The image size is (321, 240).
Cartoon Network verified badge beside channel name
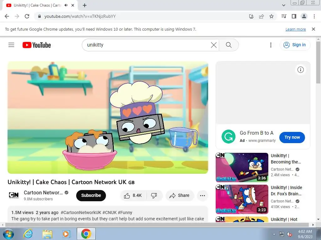point(66,192)
